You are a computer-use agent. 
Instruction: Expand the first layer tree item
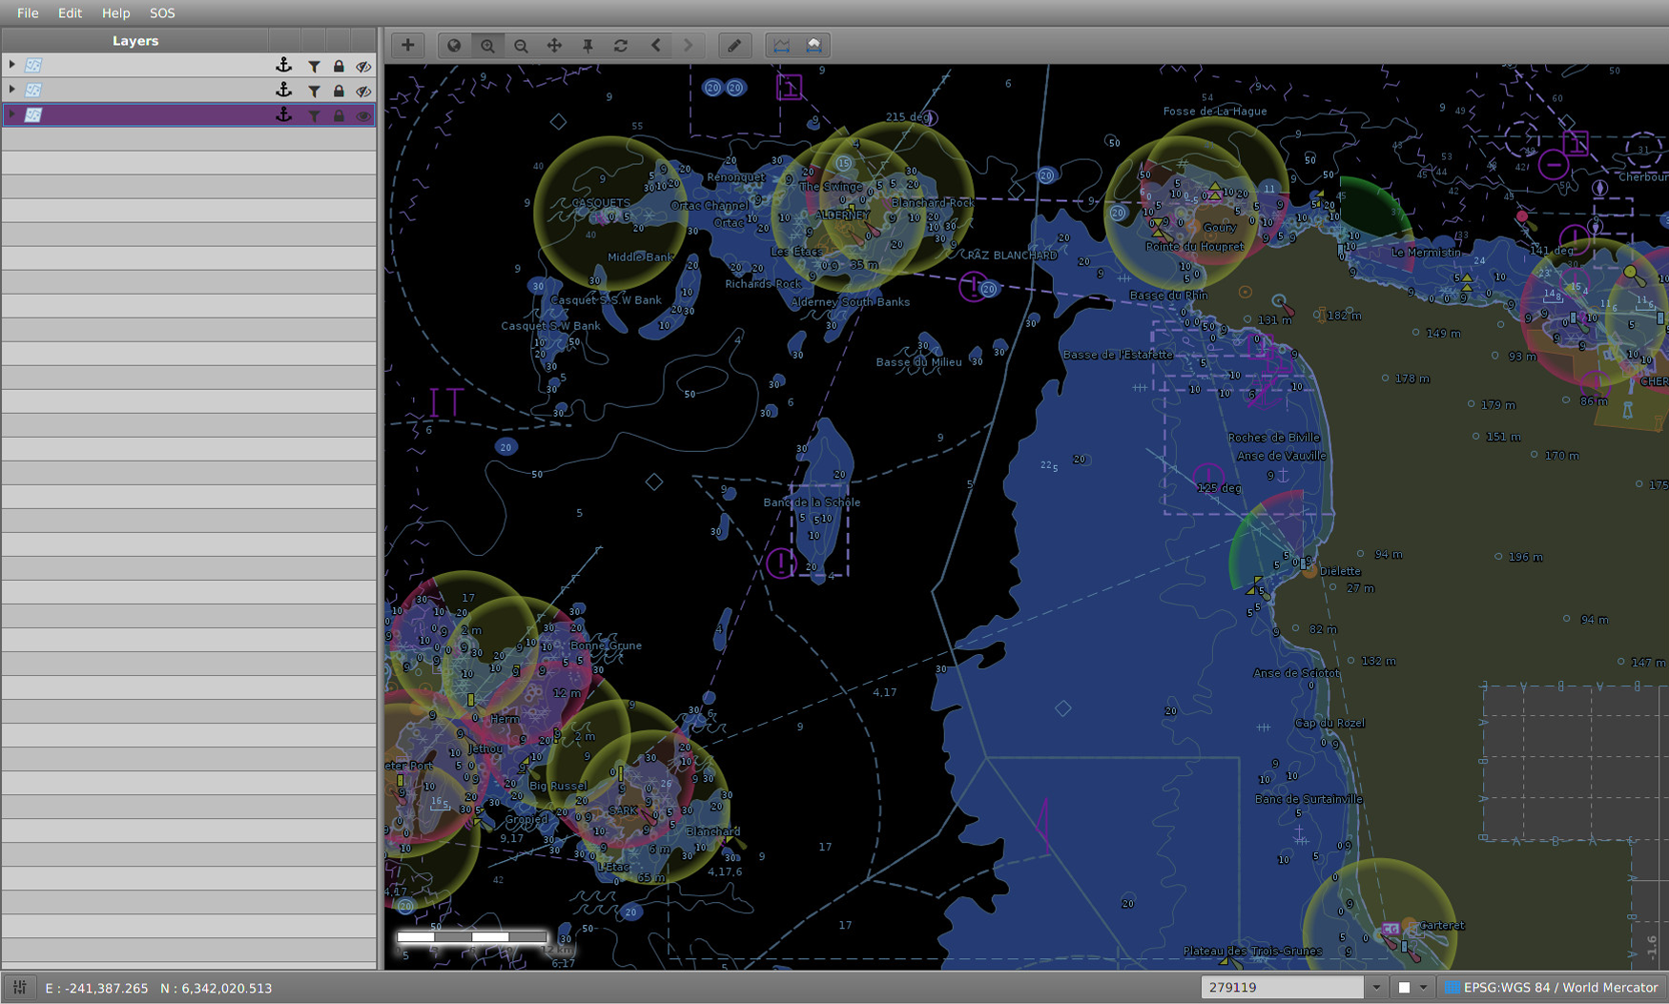point(11,65)
